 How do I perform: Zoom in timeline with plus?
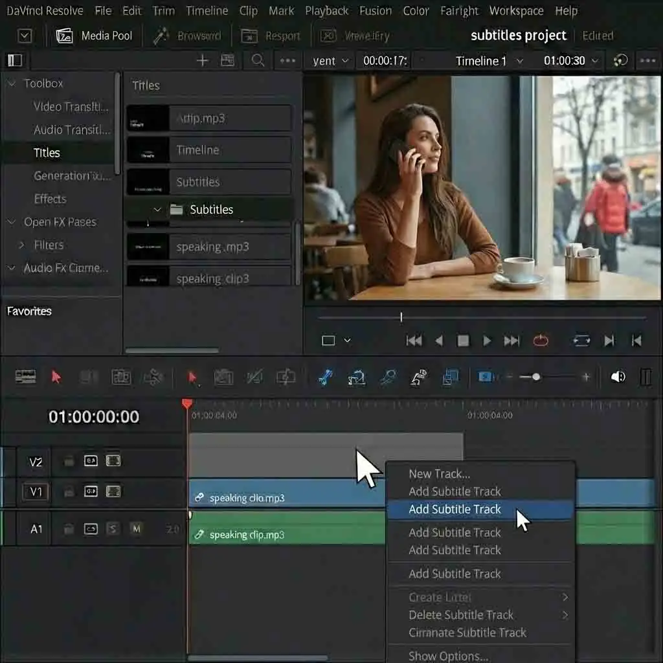tap(586, 377)
